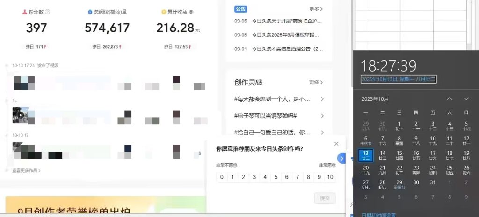Go to previous month in calendar
The image size is (479, 217).
coord(450,99)
